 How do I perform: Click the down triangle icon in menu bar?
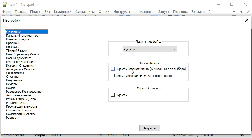click(x=241, y=12)
